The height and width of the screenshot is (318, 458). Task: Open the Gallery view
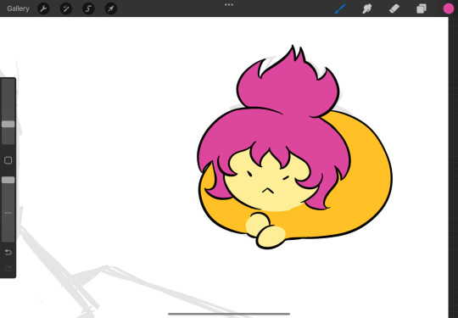click(18, 8)
